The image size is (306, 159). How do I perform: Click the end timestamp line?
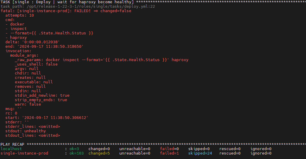44,46
